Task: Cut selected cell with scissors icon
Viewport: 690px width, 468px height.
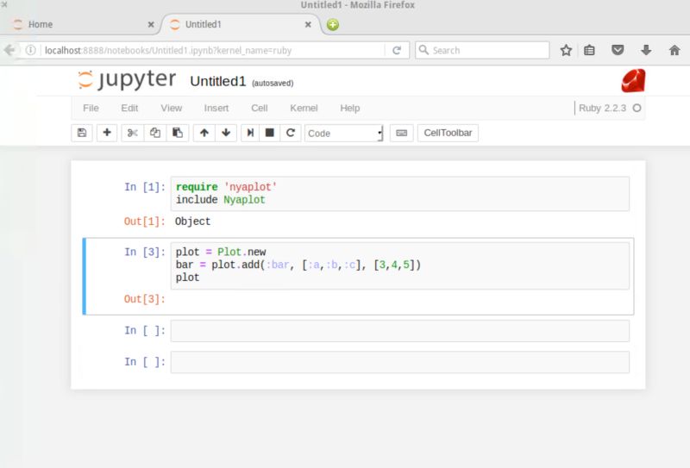Action: [133, 133]
